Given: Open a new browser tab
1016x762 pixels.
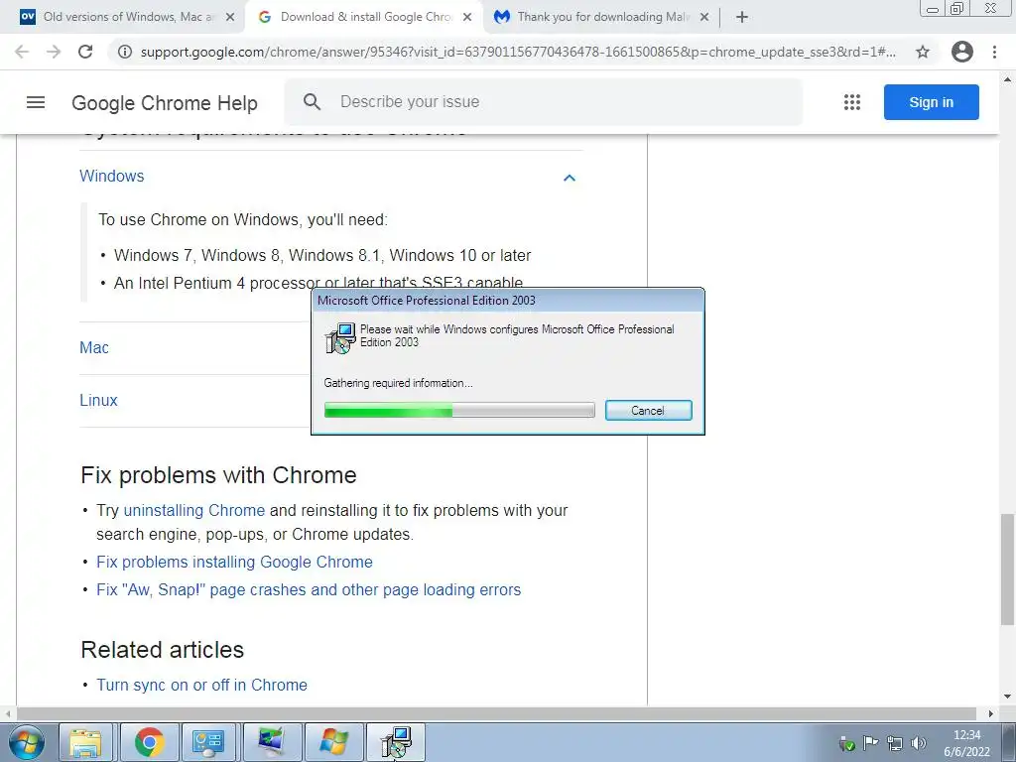Looking at the screenshot, I should point(742,17).
